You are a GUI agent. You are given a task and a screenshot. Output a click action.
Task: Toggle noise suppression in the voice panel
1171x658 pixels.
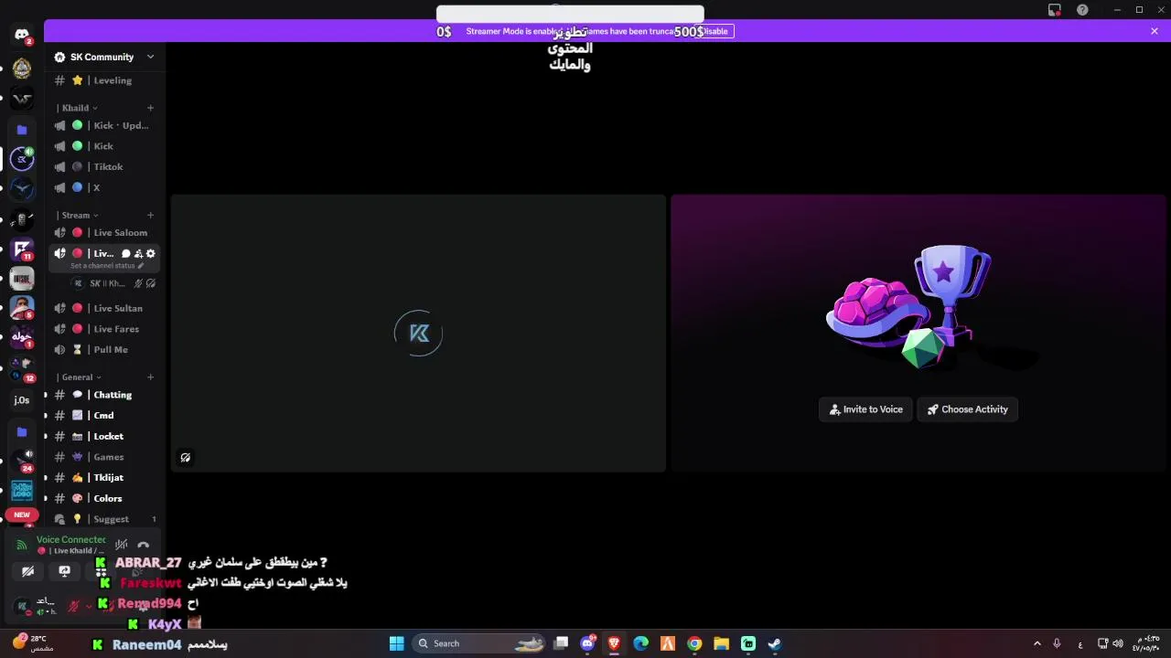pos(122,545)
